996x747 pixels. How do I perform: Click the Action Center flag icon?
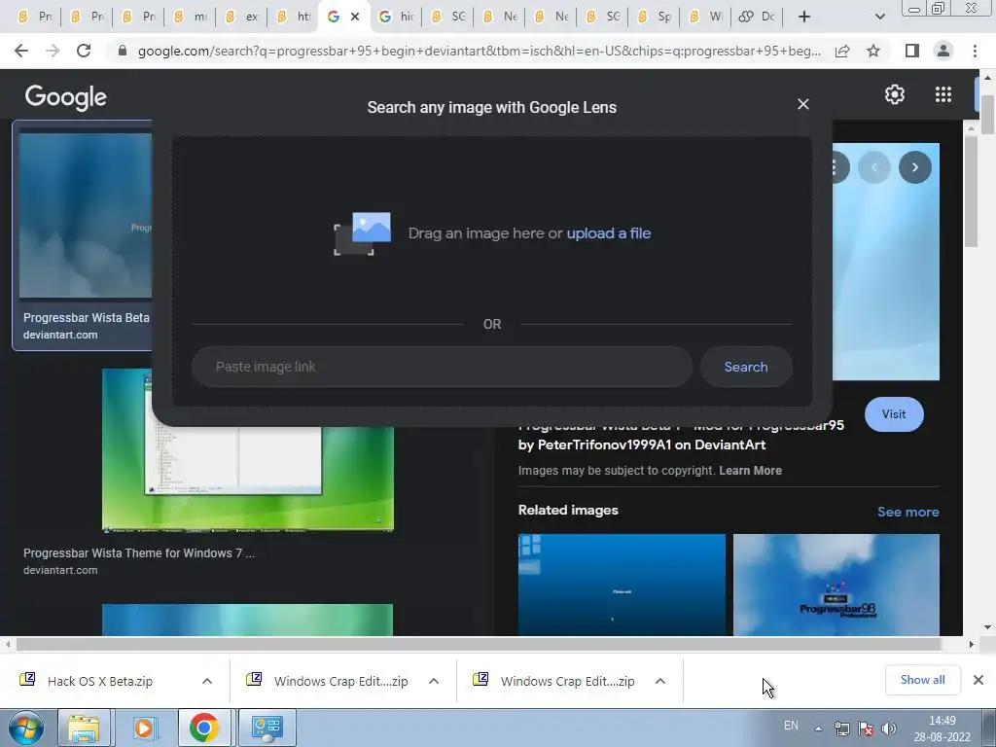coord(865,729)
